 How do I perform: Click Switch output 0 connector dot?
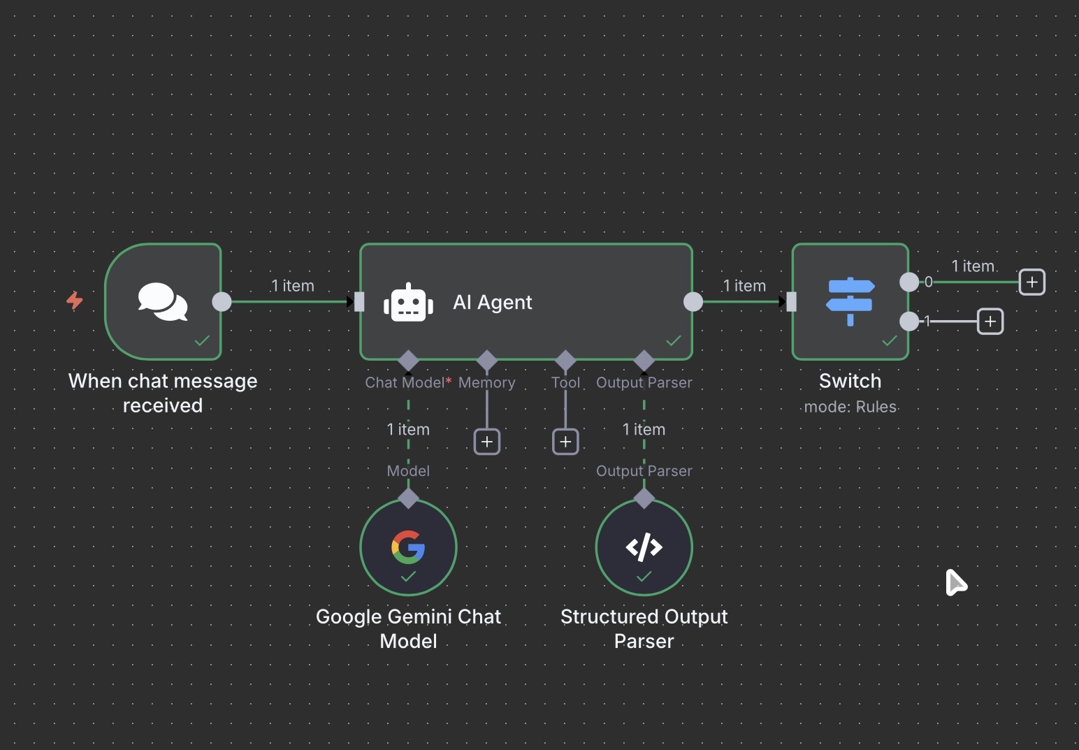pos(908,282)
